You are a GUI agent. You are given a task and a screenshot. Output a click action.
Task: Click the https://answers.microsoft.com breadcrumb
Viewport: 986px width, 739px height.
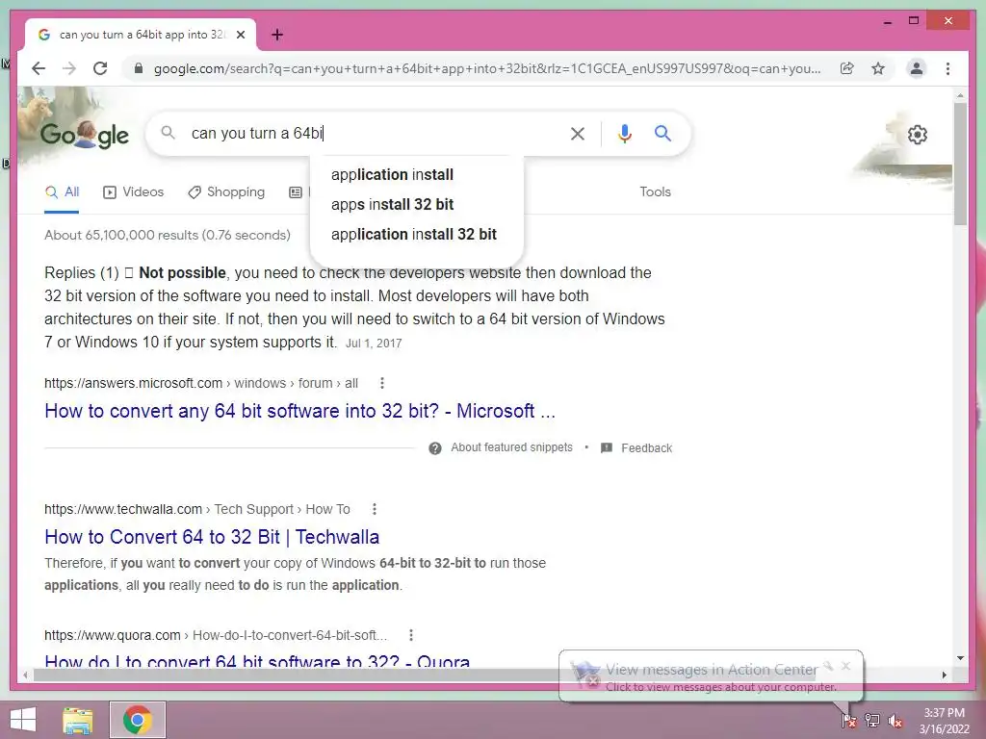(133, 383)
